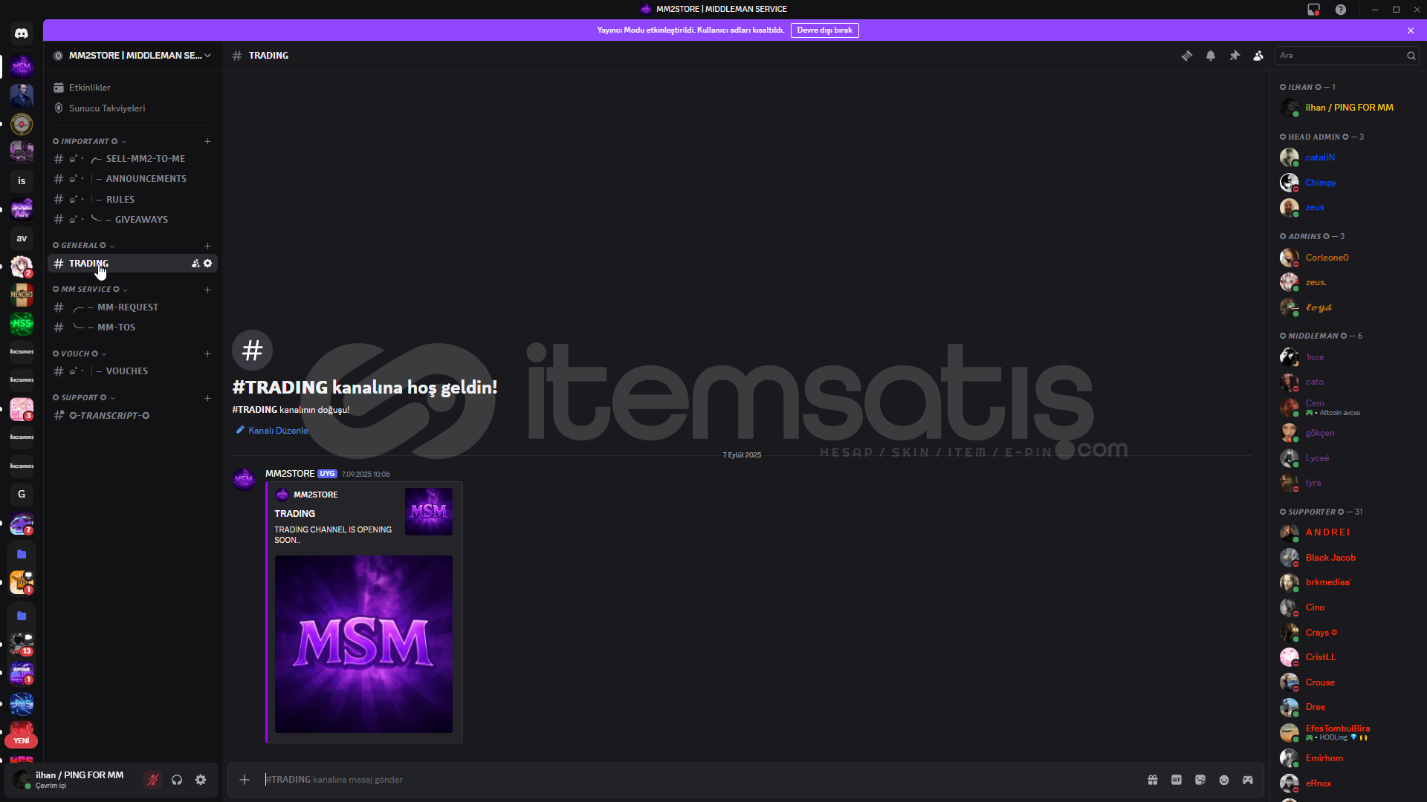The image size is (1427, 802).
Task: Open Sunucu Takviyeleri boosts item
Action: tap(132, 108)
